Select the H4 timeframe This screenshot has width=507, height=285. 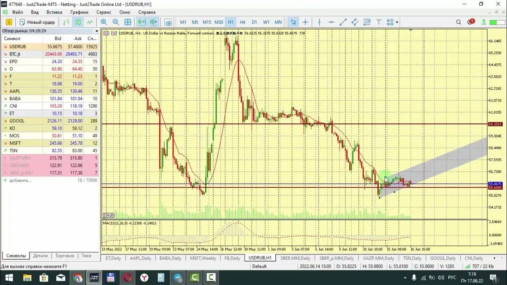242,22
